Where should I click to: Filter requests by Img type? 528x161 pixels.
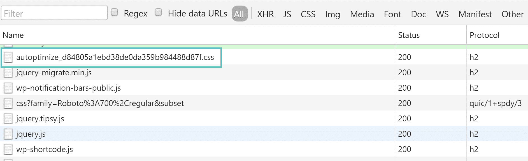click(x=332, y=14)
